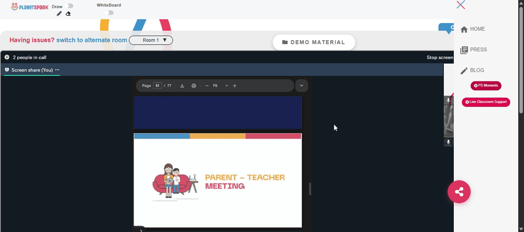Open the Fit zoom dropdown

click(220, 86)
